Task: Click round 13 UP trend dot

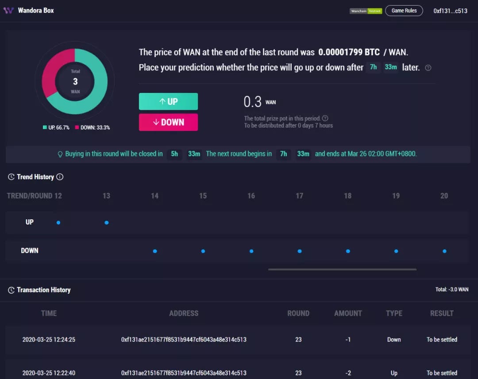Action: pyautogui.click(x=106, y=223)
